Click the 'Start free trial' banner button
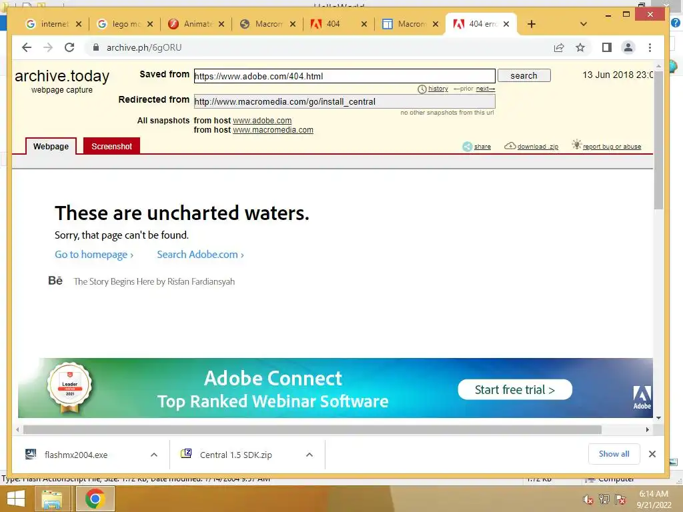The width and height of the screenshot is (683, 512). point(515,389)
